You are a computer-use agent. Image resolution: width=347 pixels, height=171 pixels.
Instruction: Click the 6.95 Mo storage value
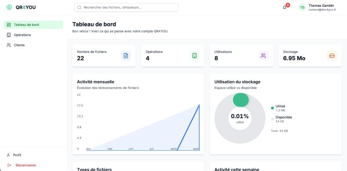[294, 58]
